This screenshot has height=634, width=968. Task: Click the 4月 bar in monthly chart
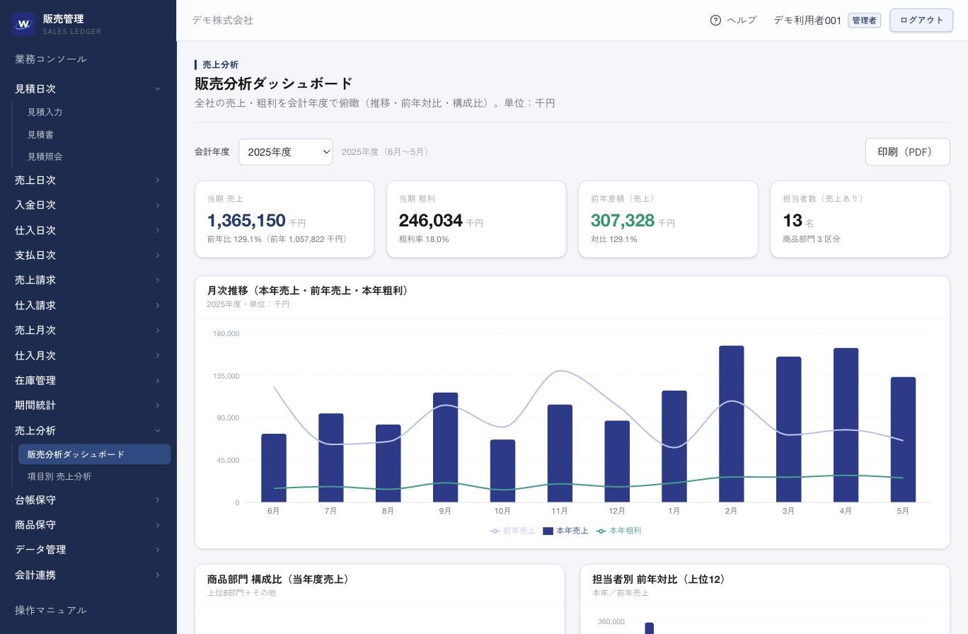[846, 425]
